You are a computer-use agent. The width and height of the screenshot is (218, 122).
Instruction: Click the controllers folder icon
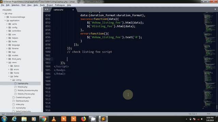10,31
